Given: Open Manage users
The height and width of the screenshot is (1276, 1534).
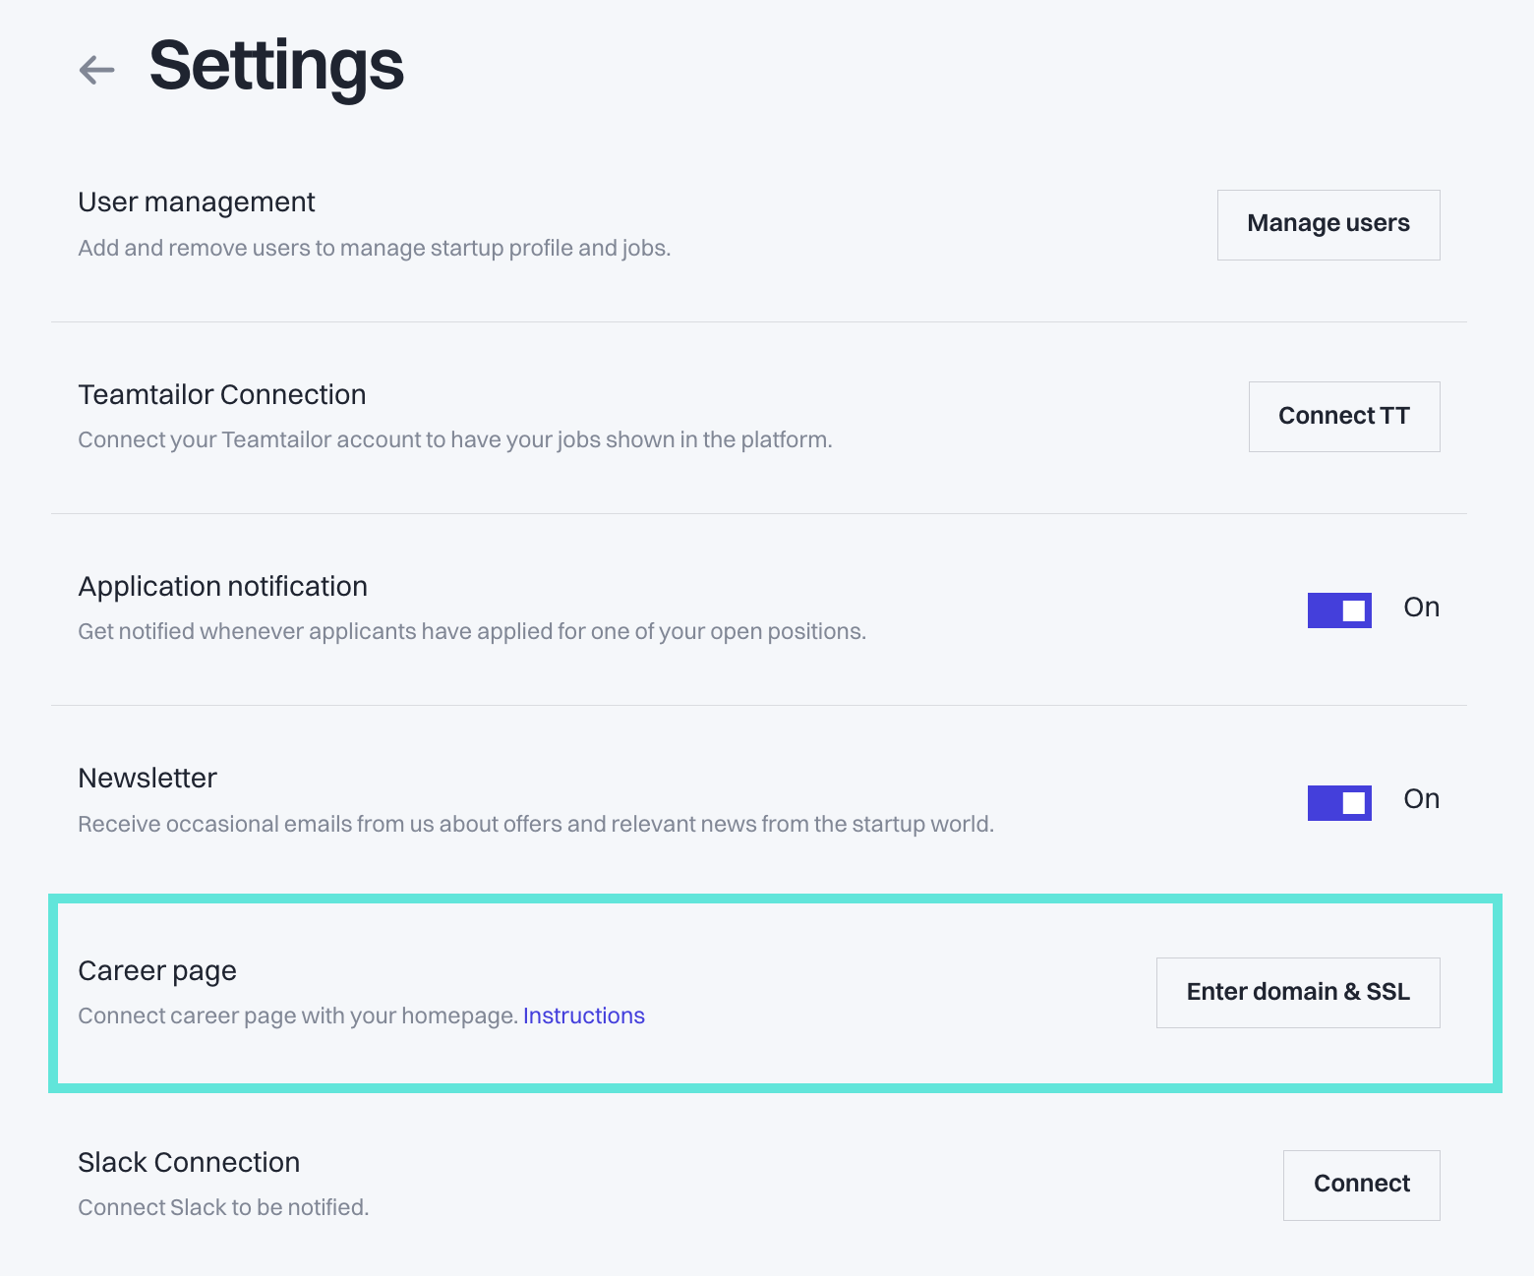Looking at the screenshot, I should [x=1327, y=224].
